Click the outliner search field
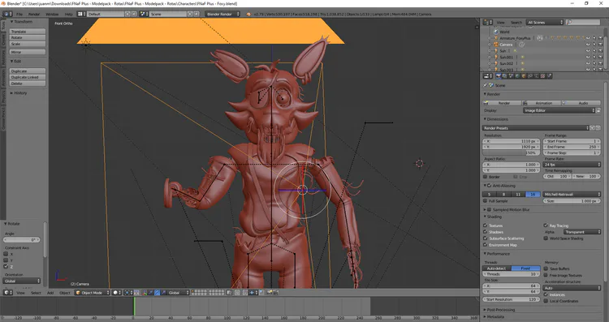Viewport: 609px width, 322px height. click(x=583, y=23)
